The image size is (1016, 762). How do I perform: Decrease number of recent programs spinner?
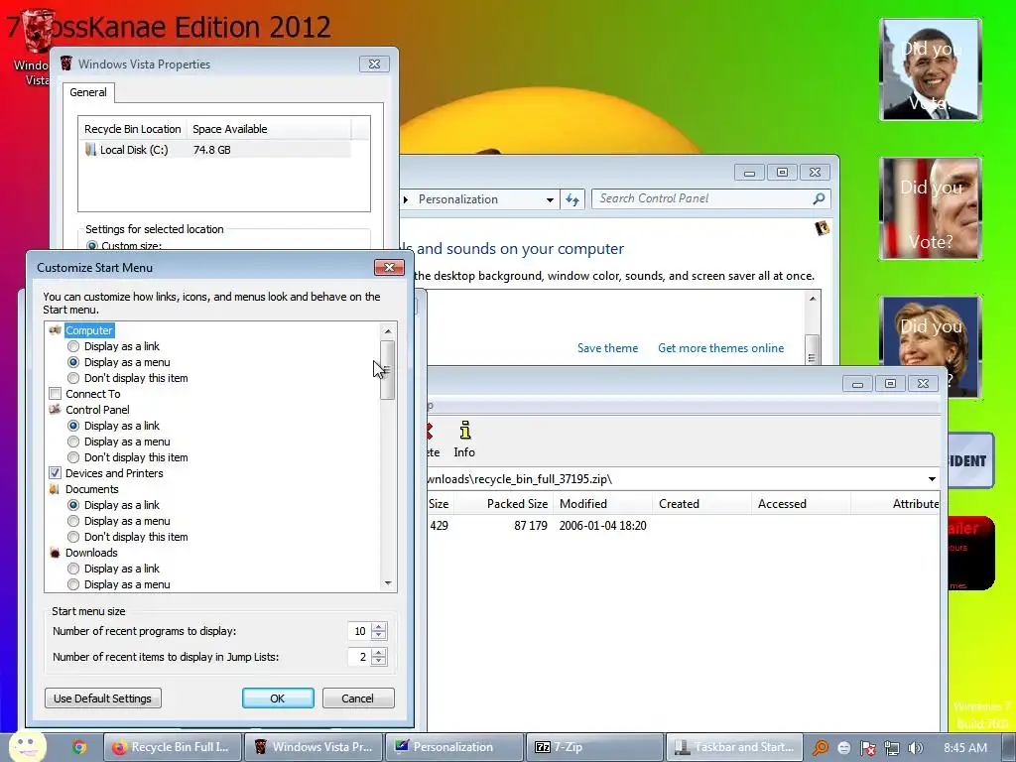379,636
